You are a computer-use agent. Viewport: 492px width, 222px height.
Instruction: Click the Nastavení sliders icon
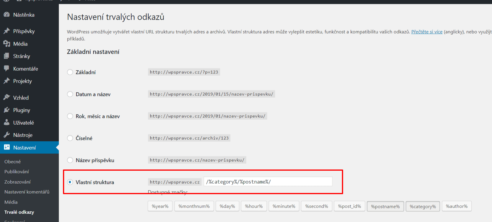click(x=6, y=147)
